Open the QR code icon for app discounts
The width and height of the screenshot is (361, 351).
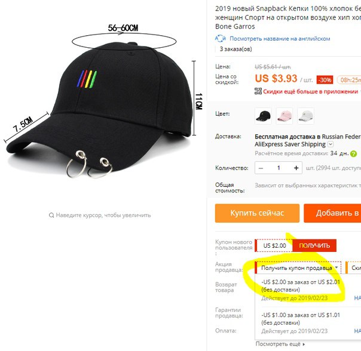click(258, 91)
